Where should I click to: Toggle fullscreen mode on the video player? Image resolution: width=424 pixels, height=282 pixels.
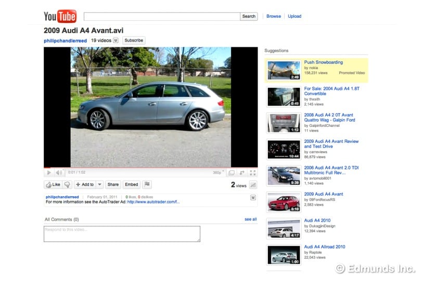(x=253, y=173)
